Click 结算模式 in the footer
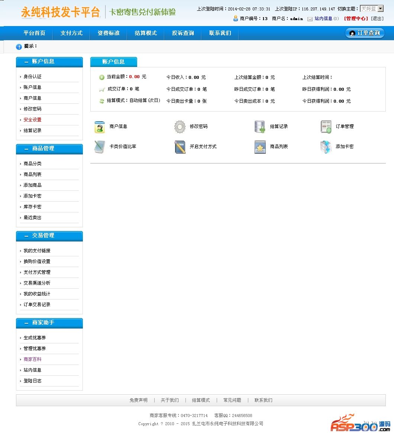Image resolution: width=394 pixels, height=433 pixels. pos(201,400)
